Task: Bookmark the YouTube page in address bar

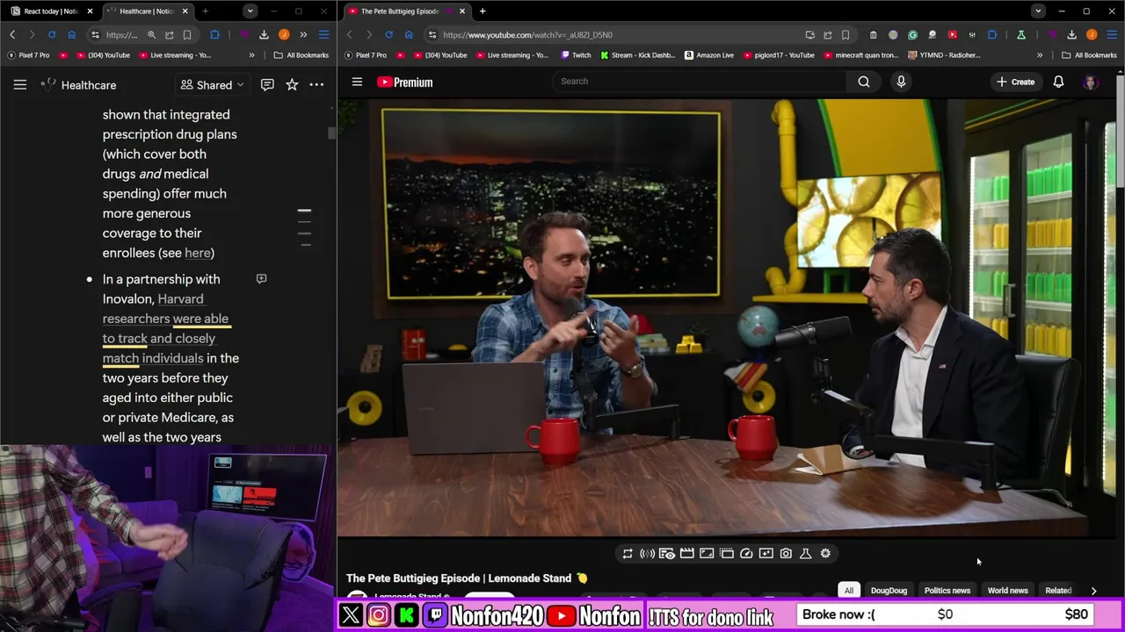Action: pyautogui.click(x=846, y=34)
